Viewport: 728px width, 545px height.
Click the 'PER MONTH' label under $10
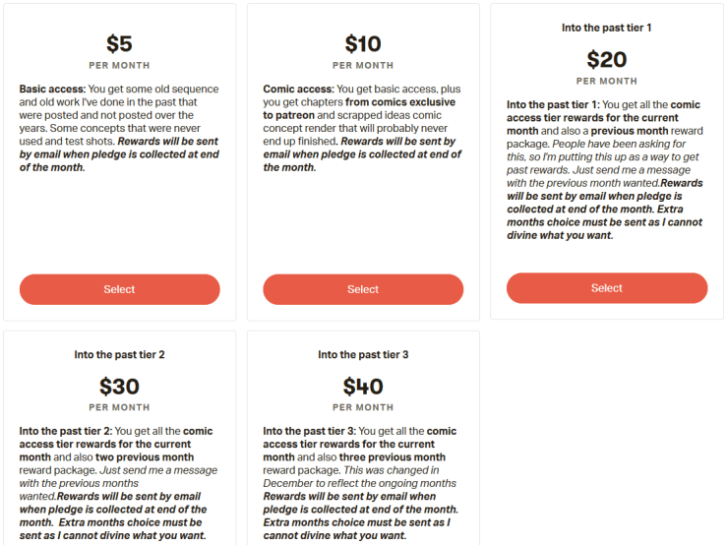[363, 66]
